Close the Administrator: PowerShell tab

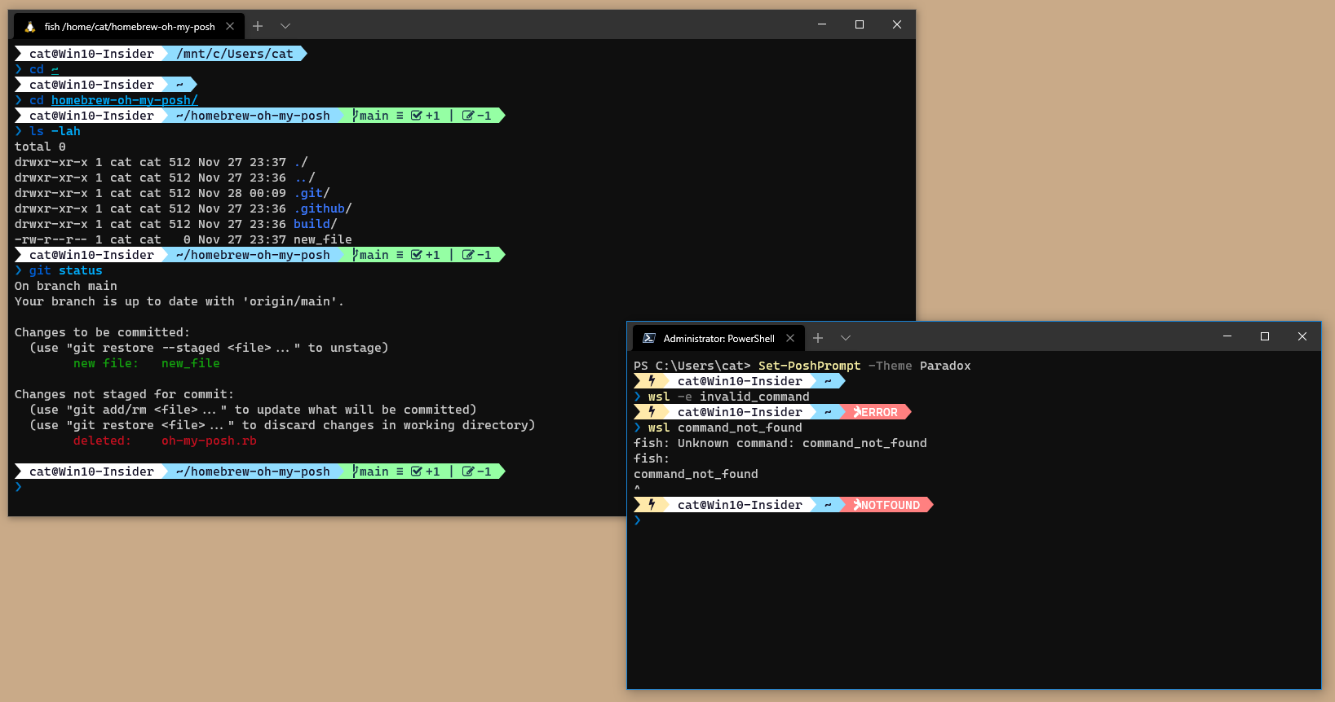click(x=790, y=338)
